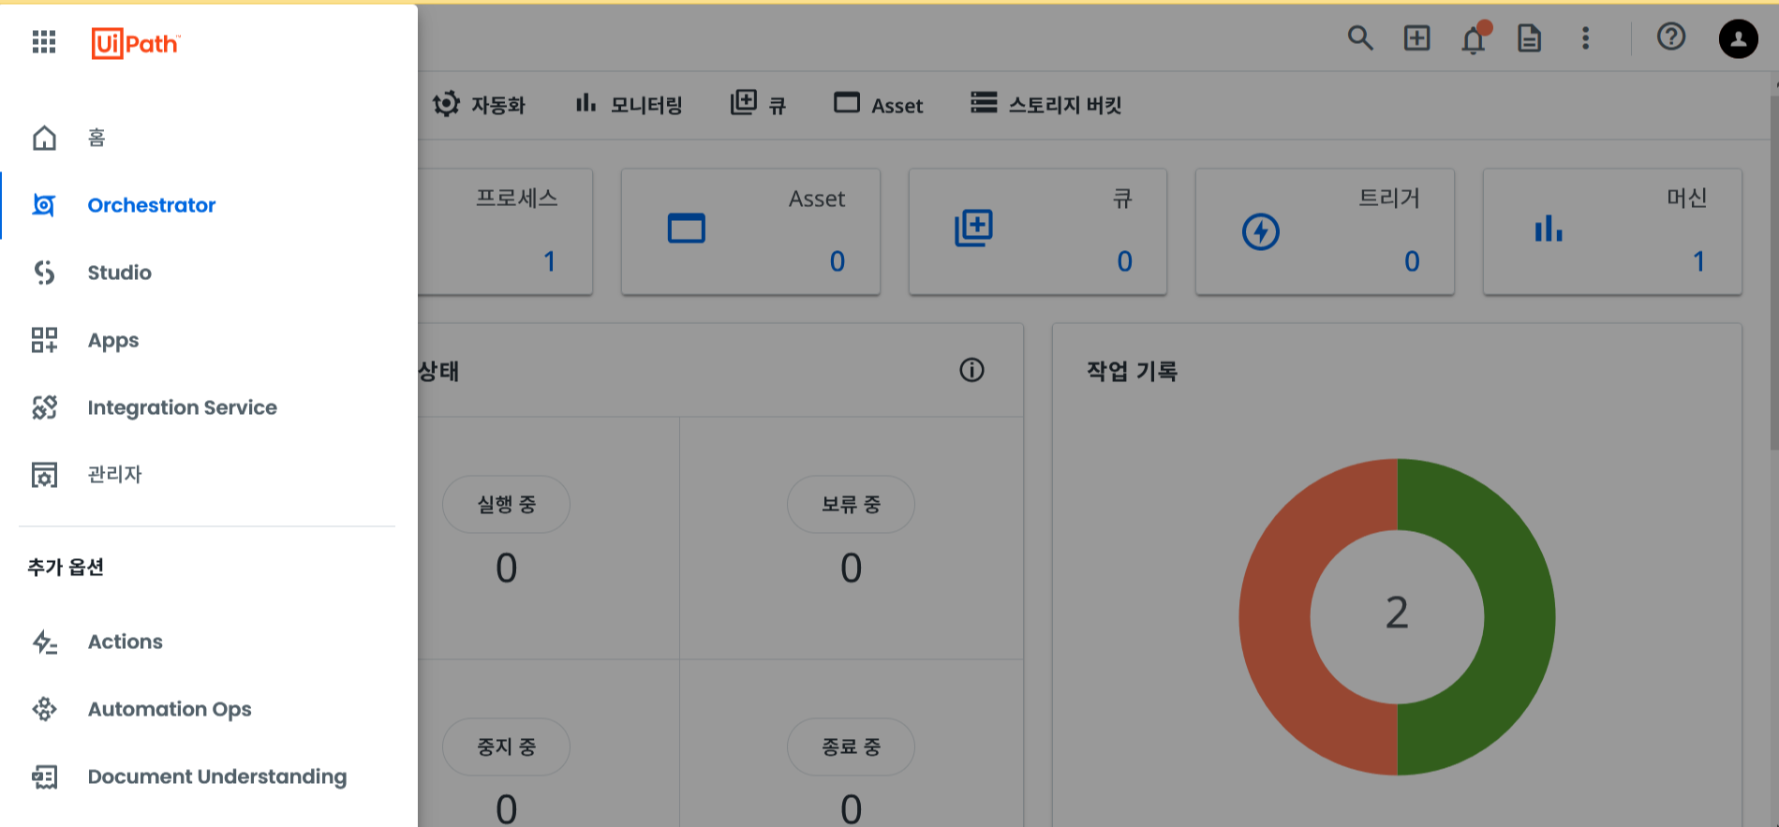Open the 모니터링 tab

pyautogui.click(x=629, y=105)
